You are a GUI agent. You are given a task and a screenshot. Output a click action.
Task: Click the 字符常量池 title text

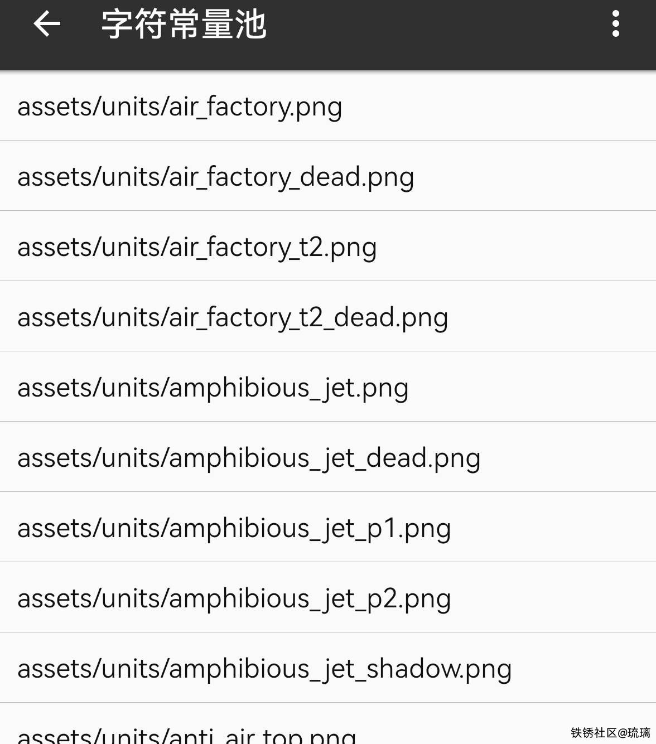tap(184, 25)
